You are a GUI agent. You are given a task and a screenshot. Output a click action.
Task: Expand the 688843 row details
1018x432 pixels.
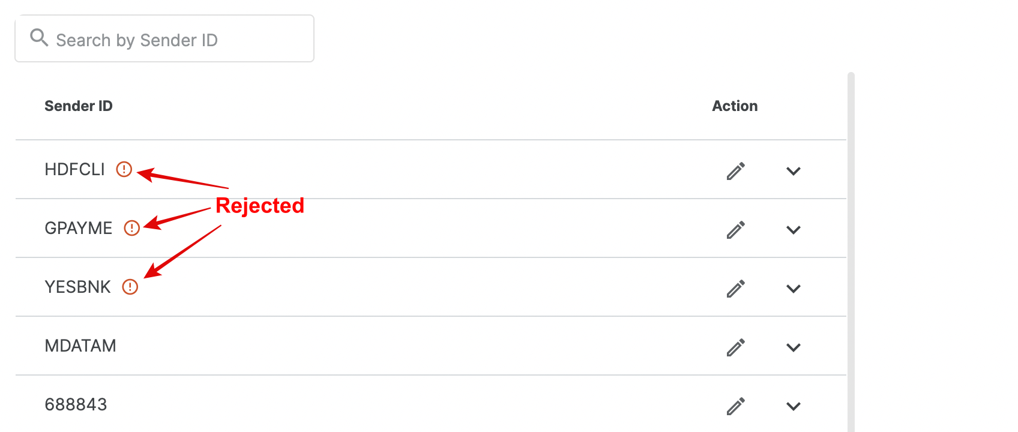794,406
